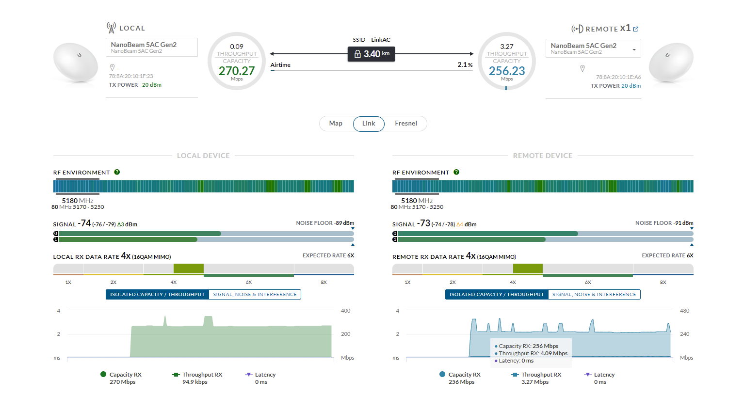Click remote RX data rate 4X segment

(528, 269)
